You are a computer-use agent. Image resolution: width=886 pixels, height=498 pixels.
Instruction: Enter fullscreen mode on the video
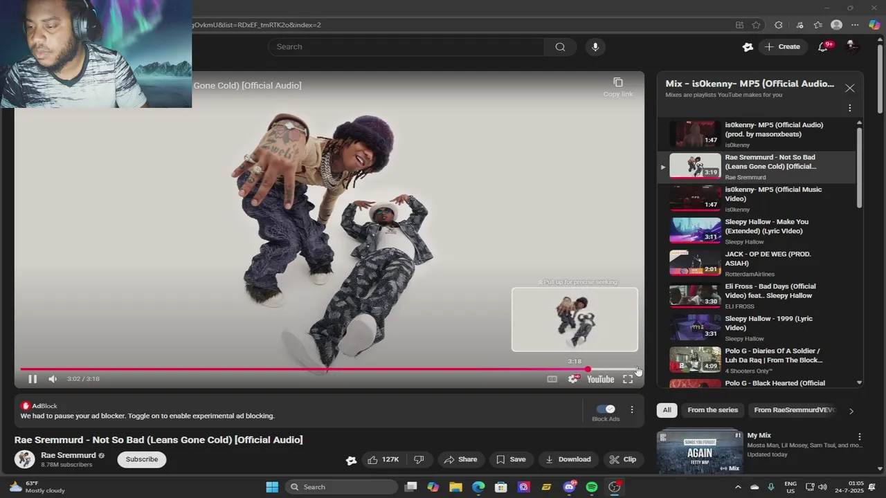pyautogui.click(x=628, y=379)
